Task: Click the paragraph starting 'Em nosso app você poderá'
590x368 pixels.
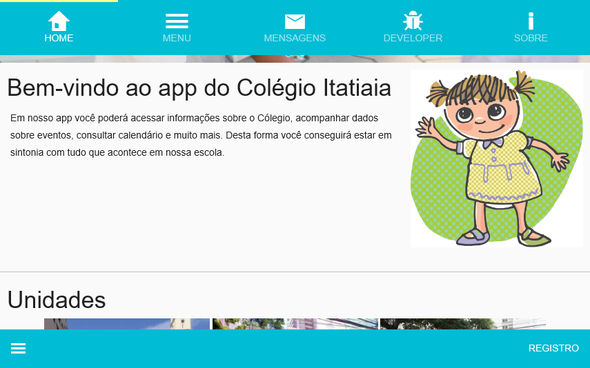Action: pos(201,135)
